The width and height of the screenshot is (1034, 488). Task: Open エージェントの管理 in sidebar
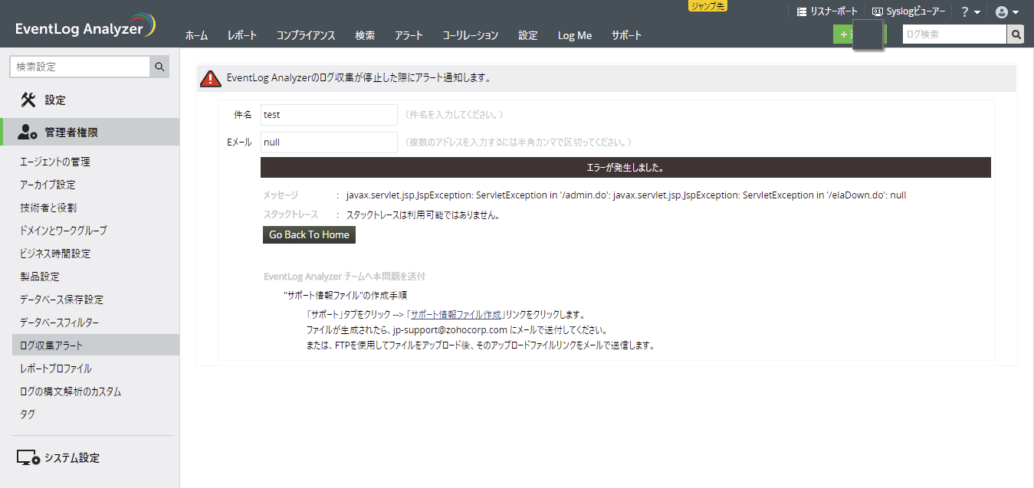pos(55,162)
